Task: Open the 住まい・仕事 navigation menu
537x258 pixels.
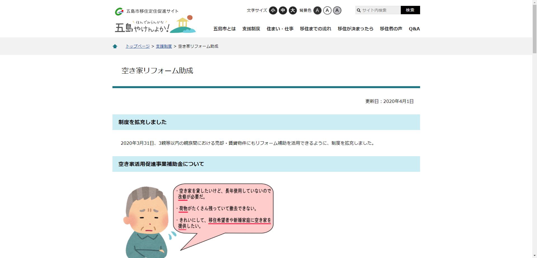Action: pyautogui.click(x=280, y=29)
